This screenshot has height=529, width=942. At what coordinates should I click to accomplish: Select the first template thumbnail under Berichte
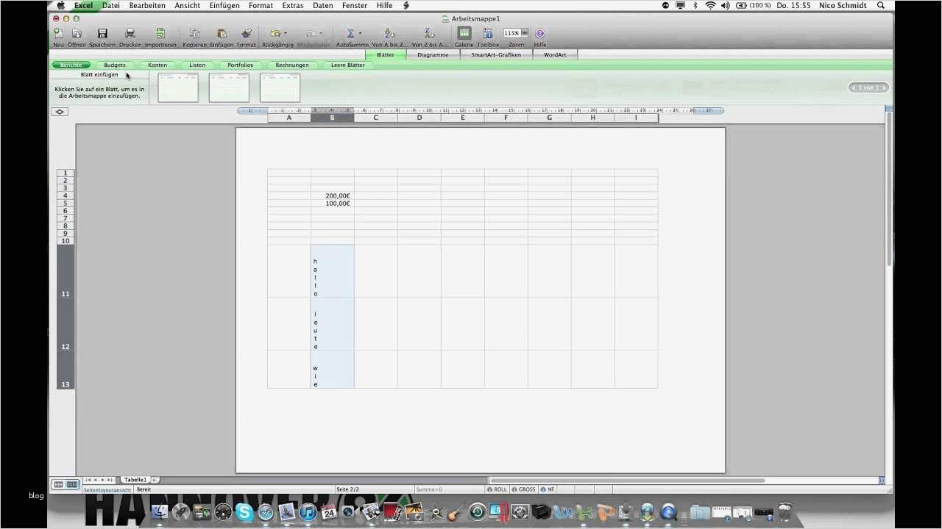coord(177,87)
